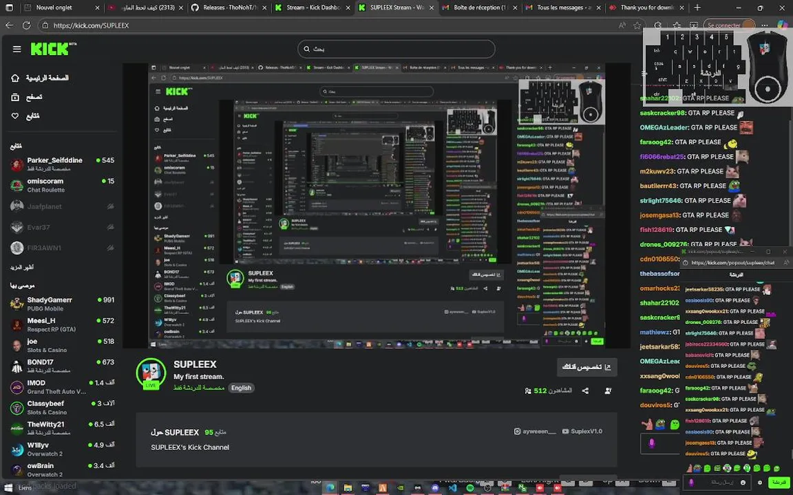
Task: Switch to Thank you for downloading tab
Action: pyautogui.click(x=646, y=8)
